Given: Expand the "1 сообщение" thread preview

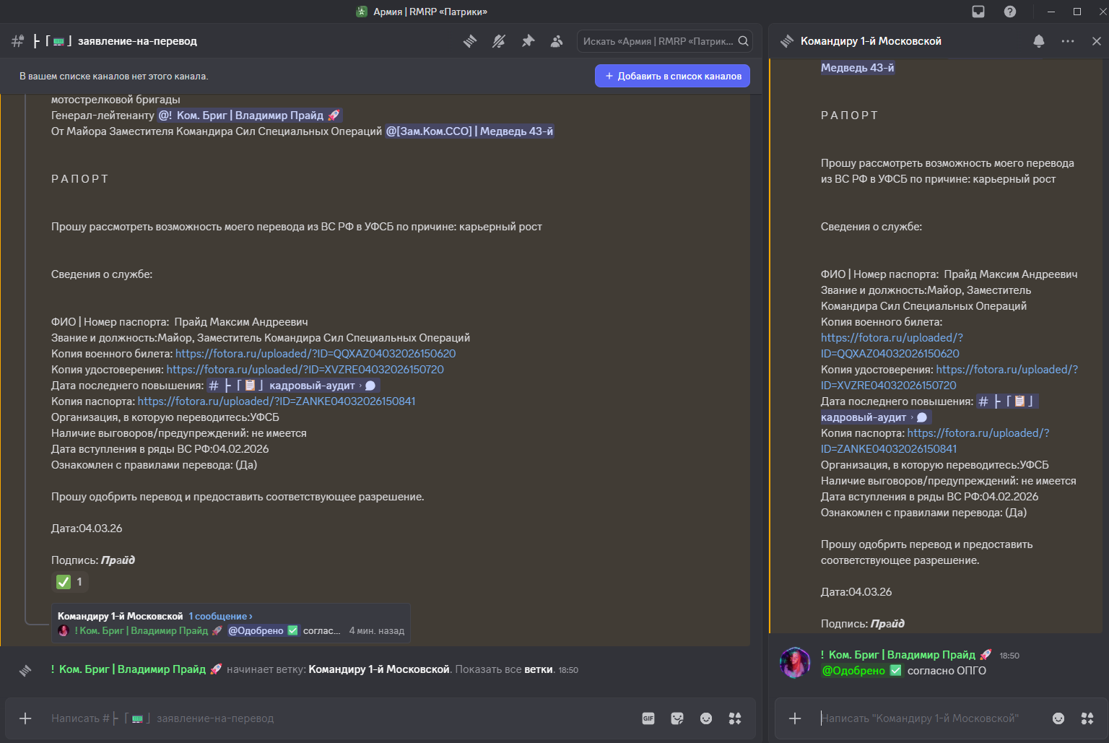Looking at the screenshot, I should coord(220,616).
